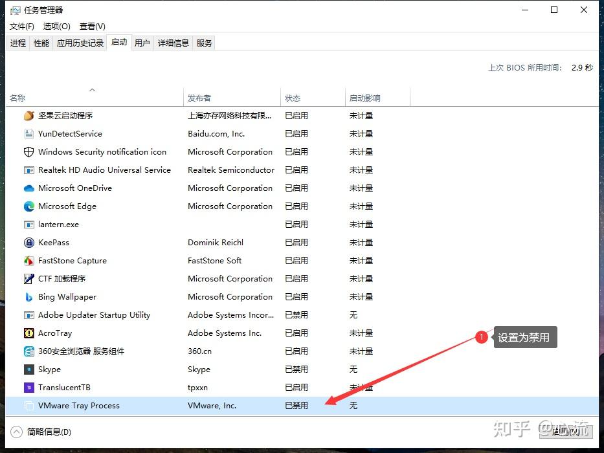604x453 pixels.
Task: Click the 启用(N) button
Action: (x=566, y=432)
